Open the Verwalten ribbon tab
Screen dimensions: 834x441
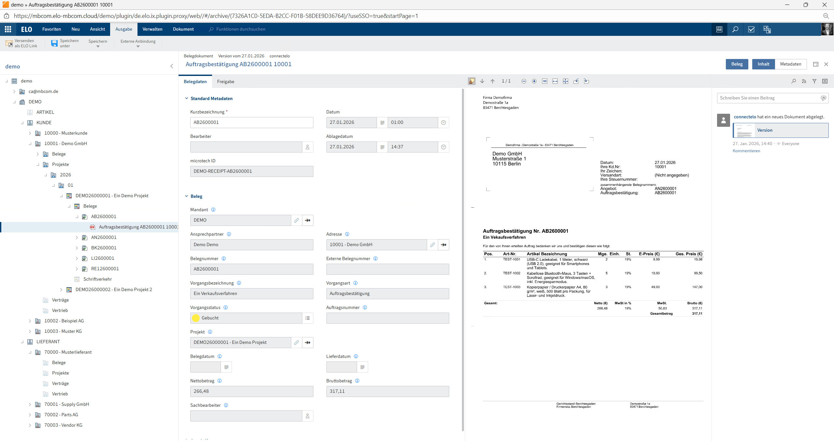click(x=152, y=29)
